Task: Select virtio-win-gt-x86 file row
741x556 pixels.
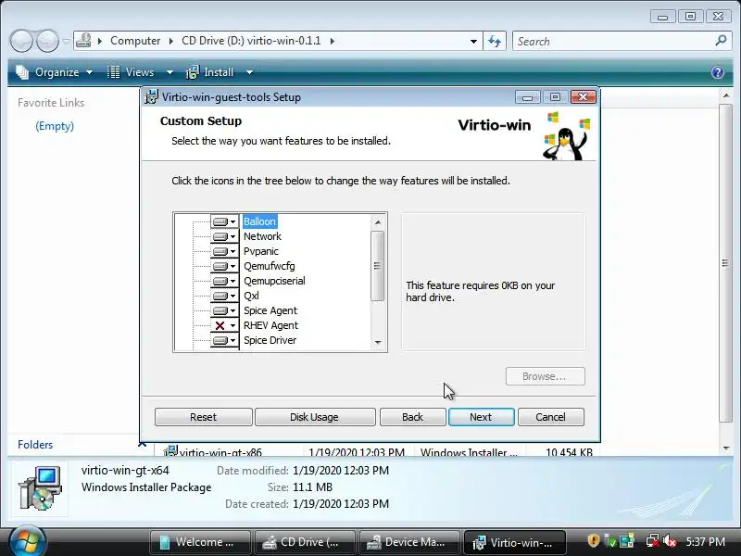Action: (378, 452)
